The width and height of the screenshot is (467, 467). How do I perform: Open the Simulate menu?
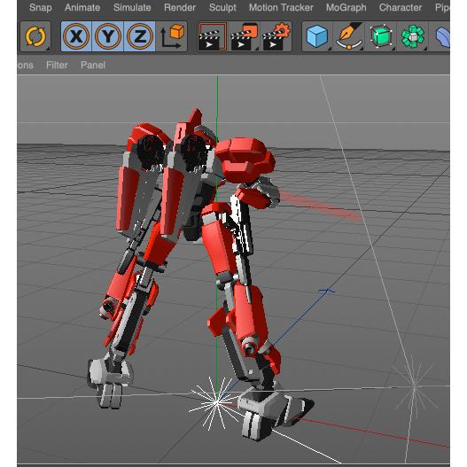point(132,7)
